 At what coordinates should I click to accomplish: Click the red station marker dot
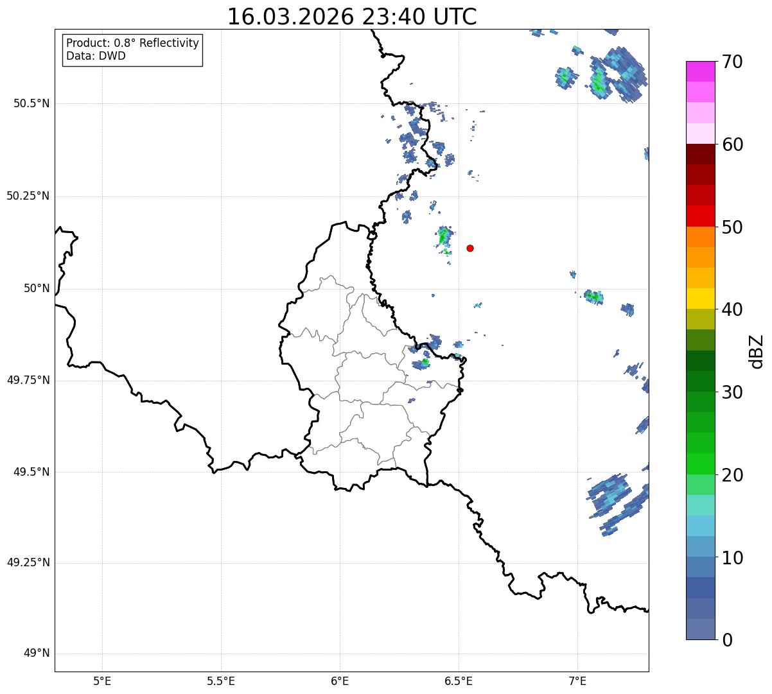pos(470,248)
